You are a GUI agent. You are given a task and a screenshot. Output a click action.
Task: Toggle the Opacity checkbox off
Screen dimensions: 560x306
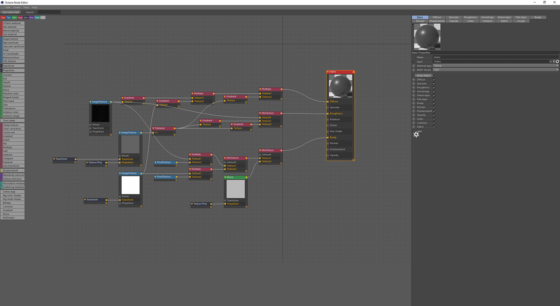click(434, 115)
